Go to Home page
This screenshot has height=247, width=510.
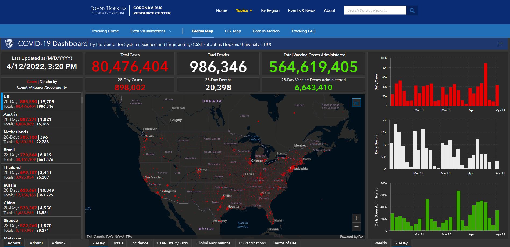click(x=222, y=10)
